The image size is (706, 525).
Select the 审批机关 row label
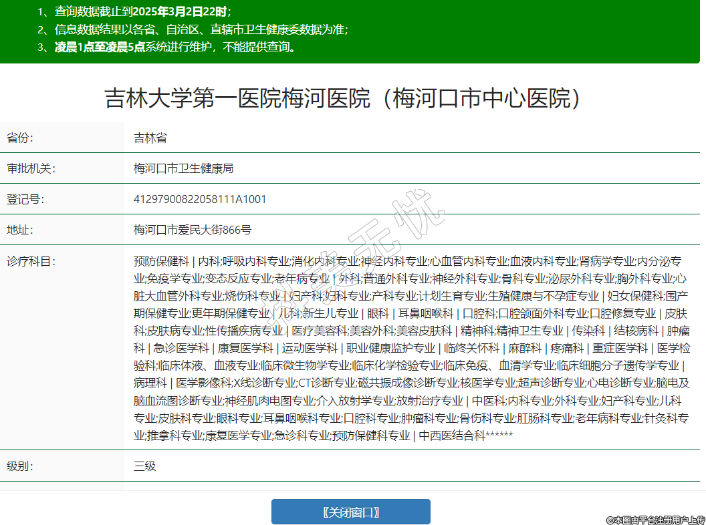click(31, 168)
